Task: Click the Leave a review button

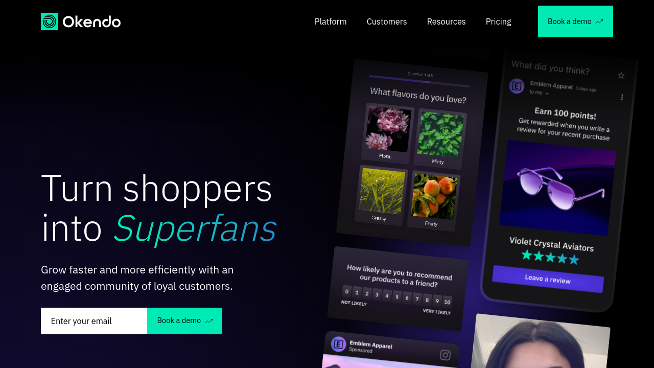Action: coord(548,279)
